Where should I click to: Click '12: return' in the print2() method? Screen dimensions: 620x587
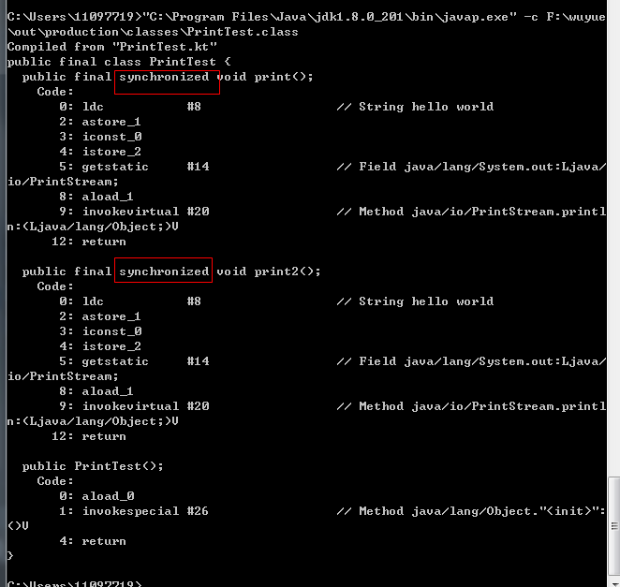coord(89,436)
